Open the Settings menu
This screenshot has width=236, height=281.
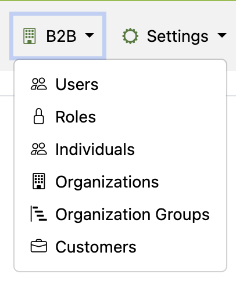pos(174,36)
